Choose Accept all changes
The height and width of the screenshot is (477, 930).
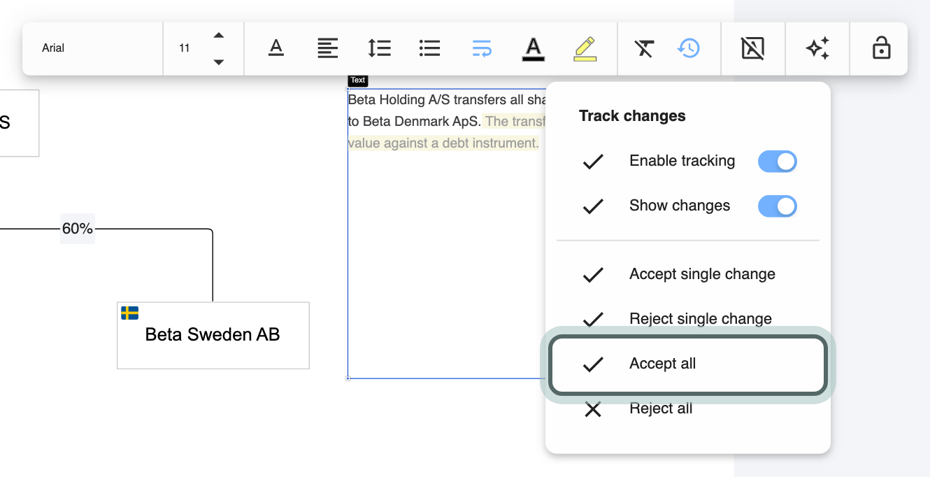point(688,364)
